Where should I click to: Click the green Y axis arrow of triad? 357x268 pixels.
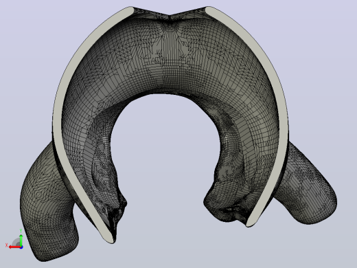click(x=21, y=240)
